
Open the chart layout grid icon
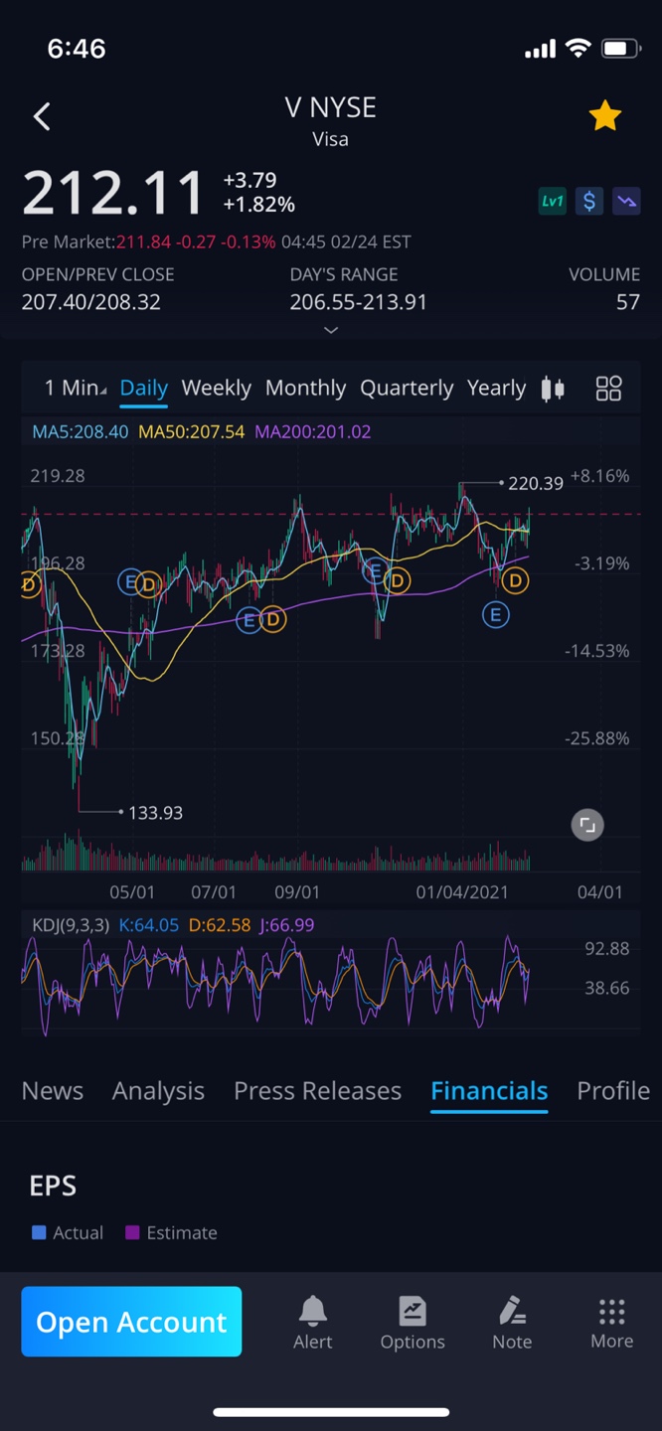click(608, 389)
